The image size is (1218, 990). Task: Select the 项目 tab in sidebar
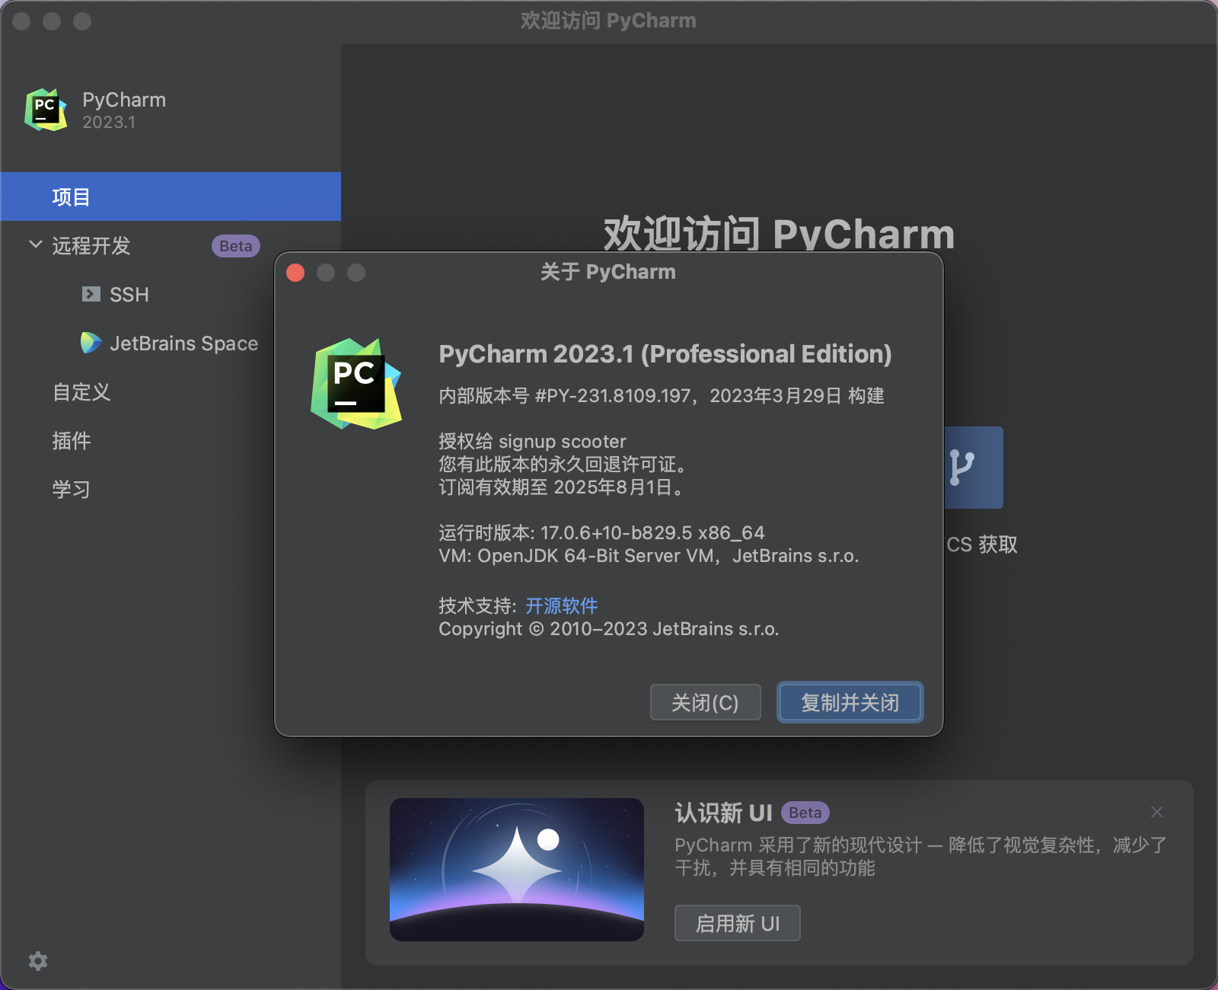pos(171,196)
